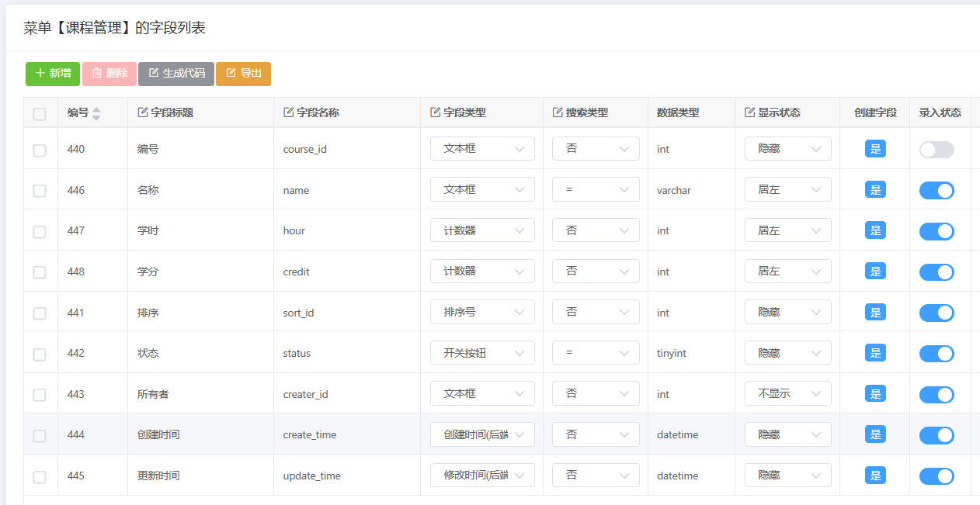The width and height of the screenshot is (980, 505).
Task: Expand the 搜索类型 dropdown for name row
Action: pyautogui.click(x=596, y=190)
